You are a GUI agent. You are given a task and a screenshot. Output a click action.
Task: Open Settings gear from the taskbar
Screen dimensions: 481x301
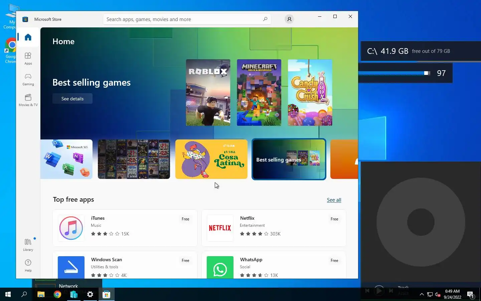90,294
